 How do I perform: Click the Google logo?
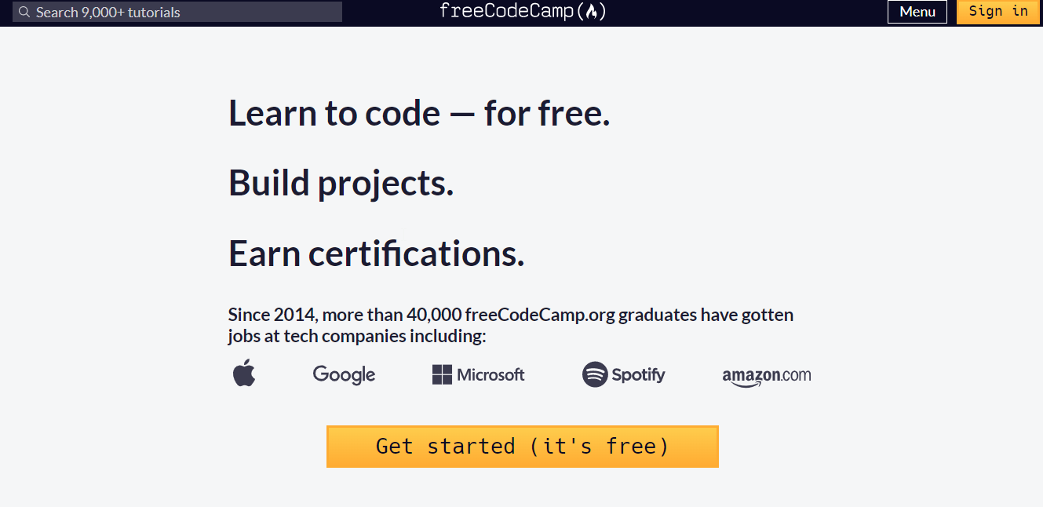tap(344, 374)
